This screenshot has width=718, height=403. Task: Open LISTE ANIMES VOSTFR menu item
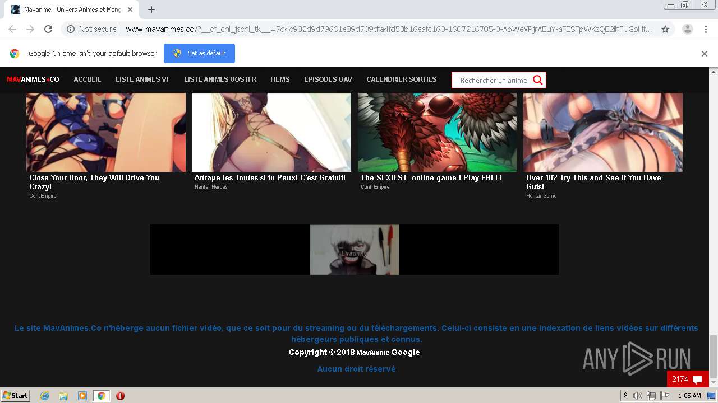tap(220, 79)
